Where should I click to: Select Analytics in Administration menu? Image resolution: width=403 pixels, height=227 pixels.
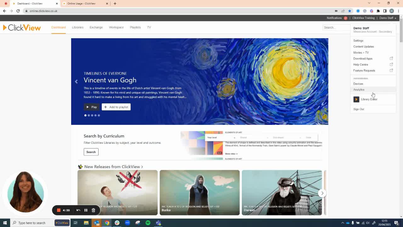click(x=359, y=90)
